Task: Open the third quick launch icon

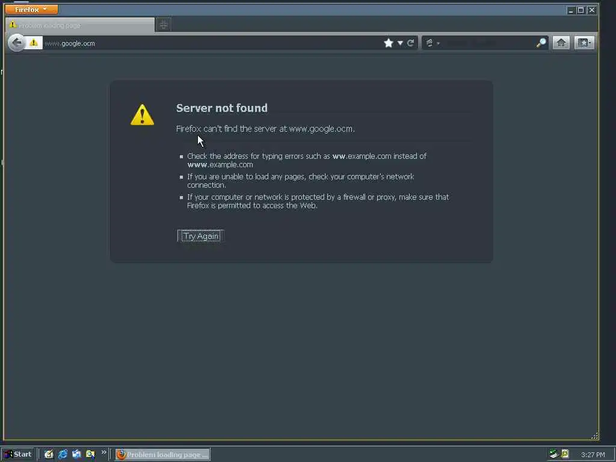Action: coord(76,455)
